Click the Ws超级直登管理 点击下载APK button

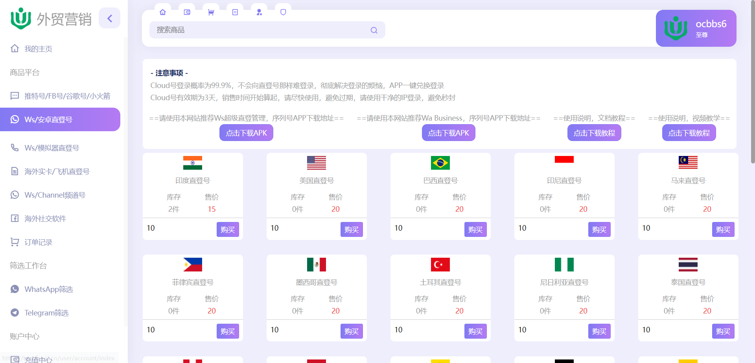click(x=246, y=133)
